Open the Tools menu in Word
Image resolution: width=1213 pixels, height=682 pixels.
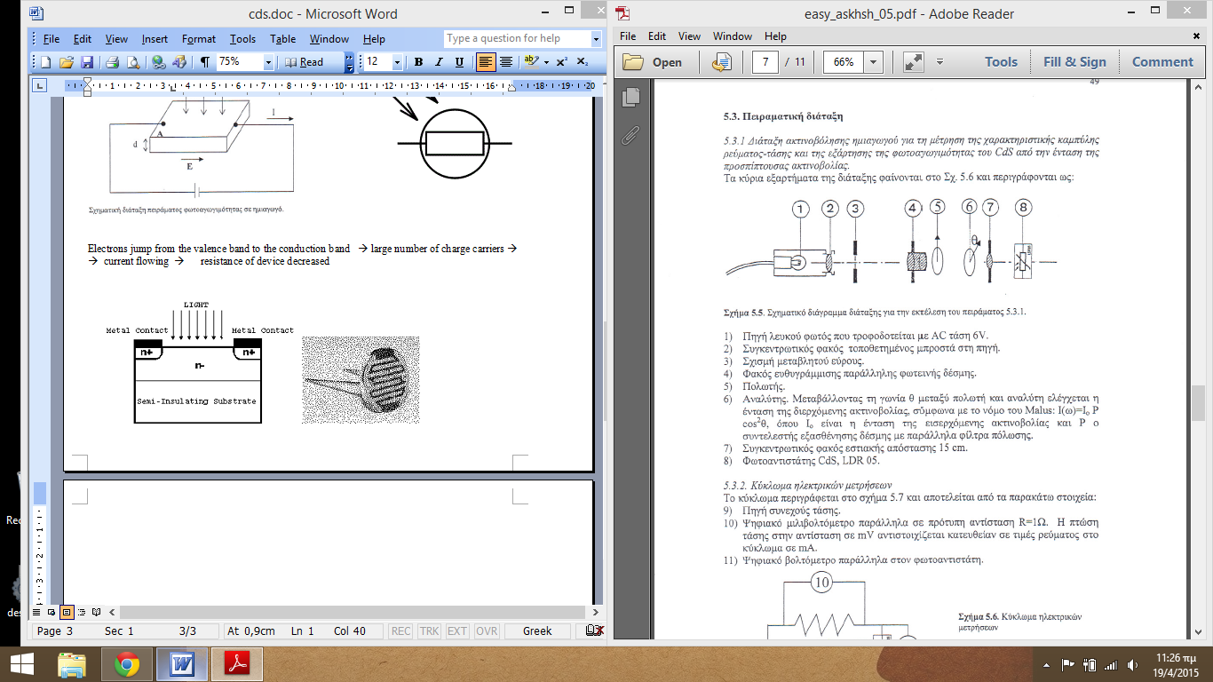point(242,39)
